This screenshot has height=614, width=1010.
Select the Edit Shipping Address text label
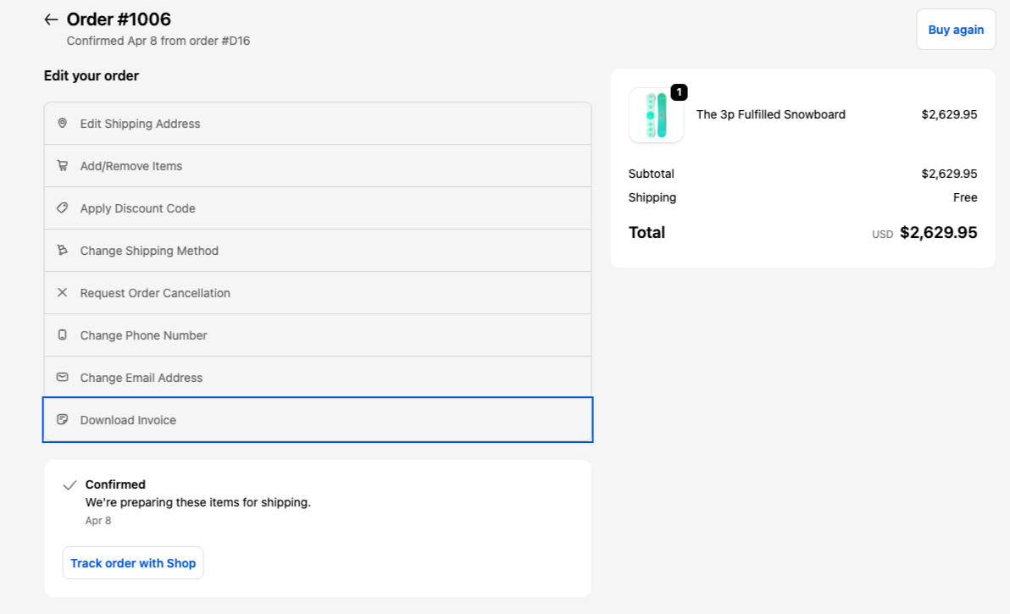(x=140, y=124)
